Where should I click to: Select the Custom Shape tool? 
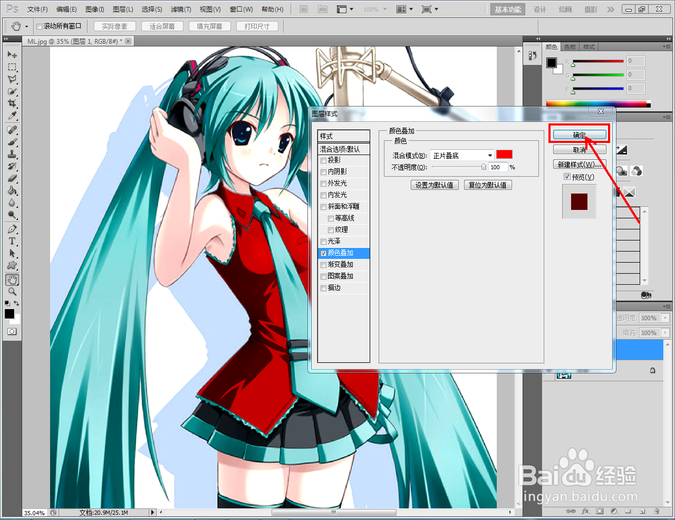(12, 265)
